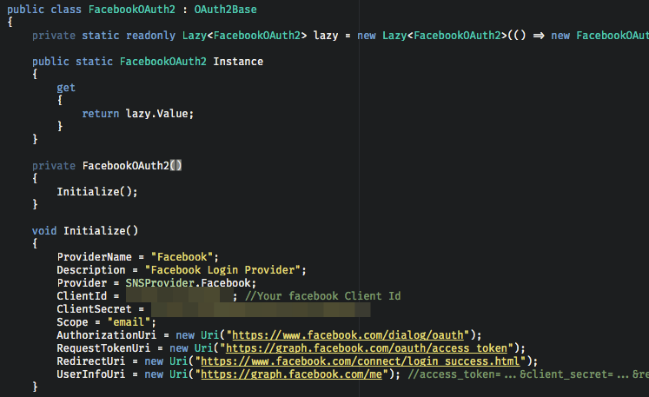Click the highlighted parentheses after private FacebookOAuth2
The height and width of the screenshot is (397, 649).
175,166
